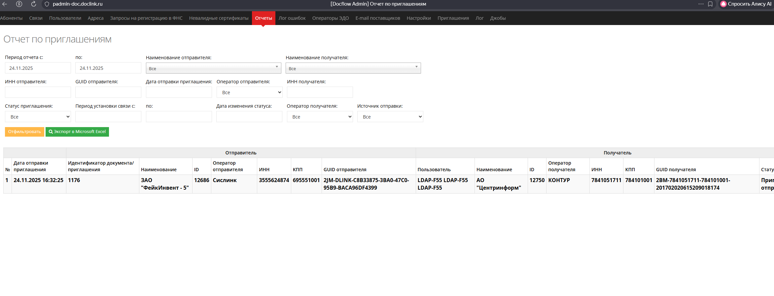This screenshot has width=774, height=296.
Task: Click the browser back arrow
Action: coord(5,4)
